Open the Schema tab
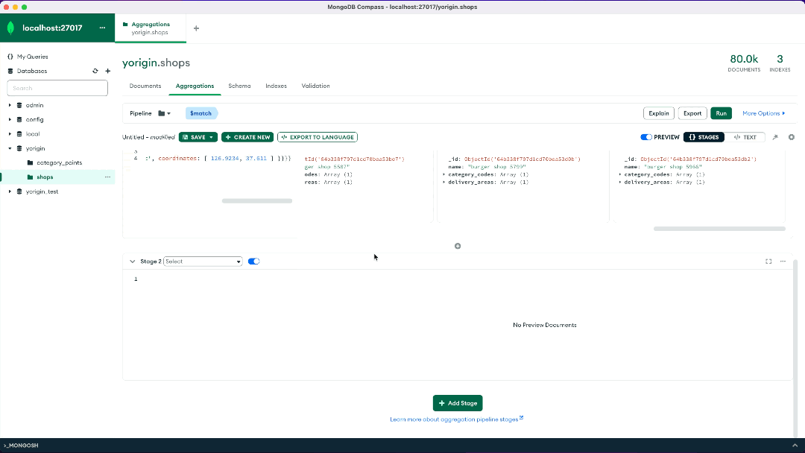Screen dimensions: 805x453 pos(239,86)
